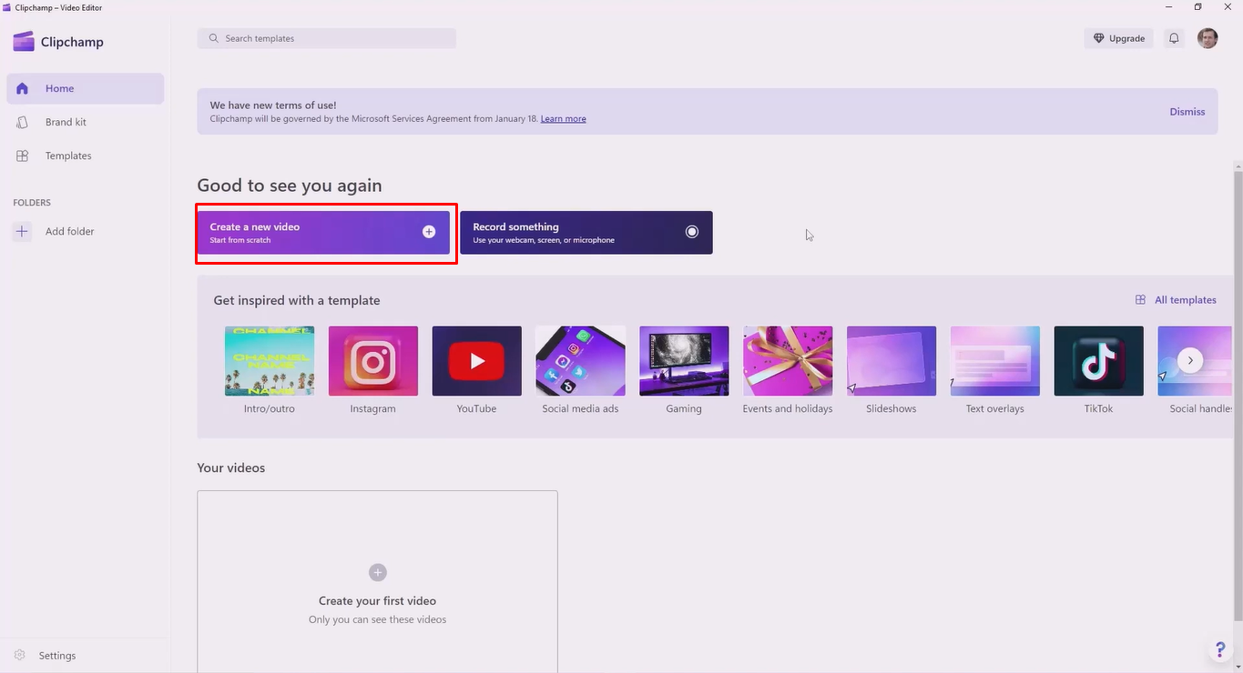The width and height of the screenshot is (1243, 673).
Task: Click the help question mark icon
Action: [x=1220, y=649]
